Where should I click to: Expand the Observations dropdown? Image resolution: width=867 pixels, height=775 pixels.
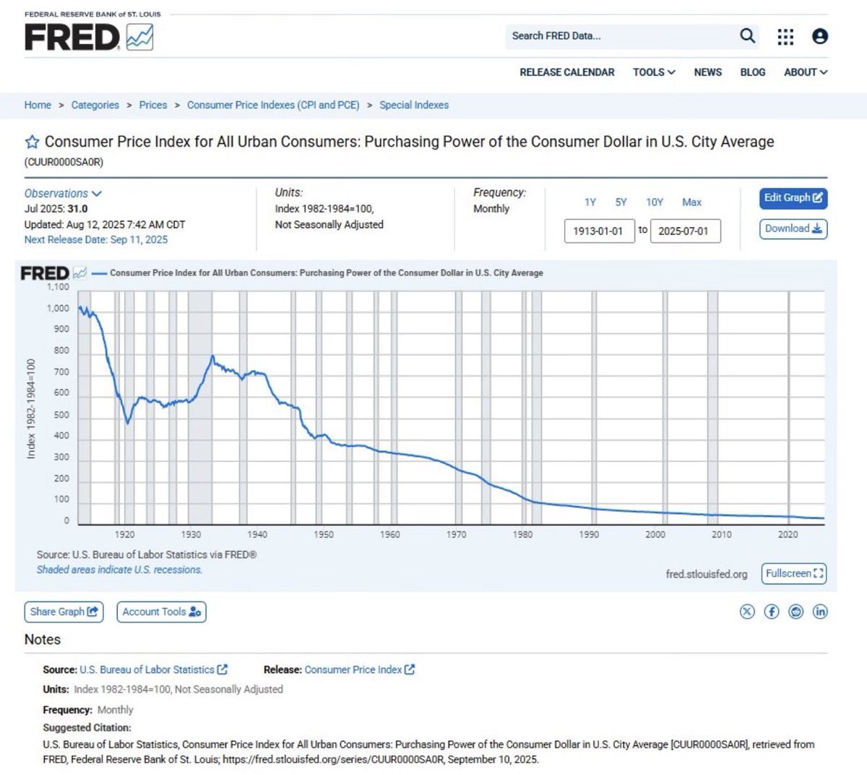63,194
